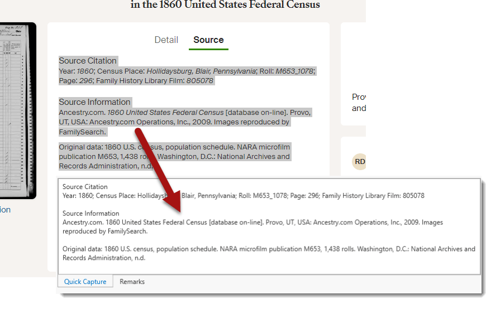Select the Source tab

click(x=208, y=40)
